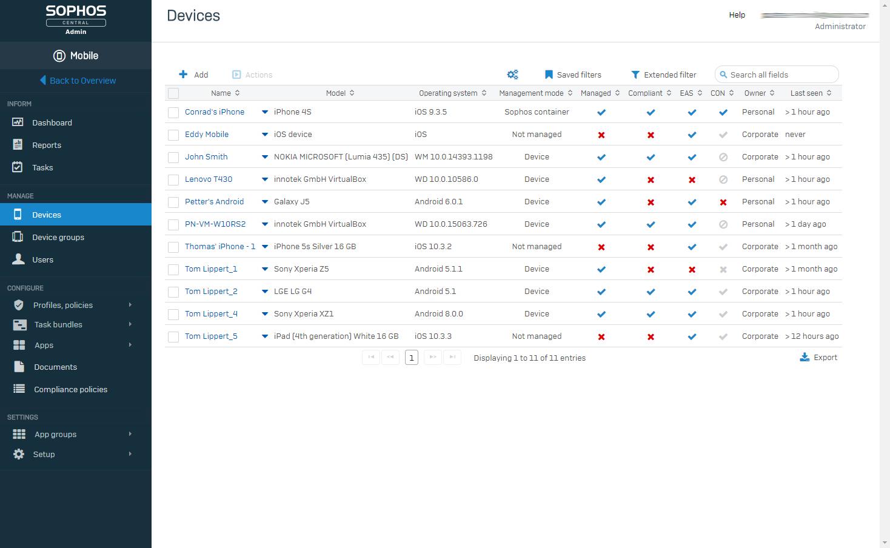
Task: Click the Mobile section icon
Action: tap(59, 56)
